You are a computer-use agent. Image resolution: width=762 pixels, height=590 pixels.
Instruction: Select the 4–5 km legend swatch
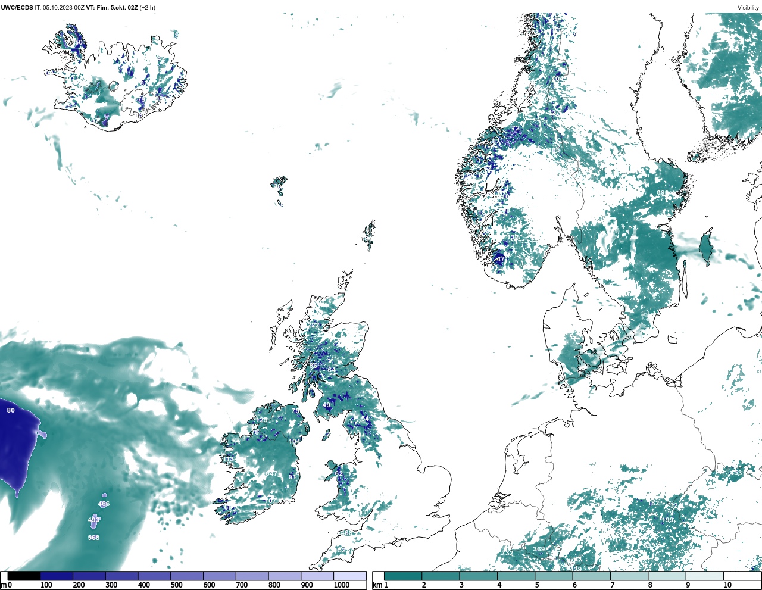coord(516,576)
